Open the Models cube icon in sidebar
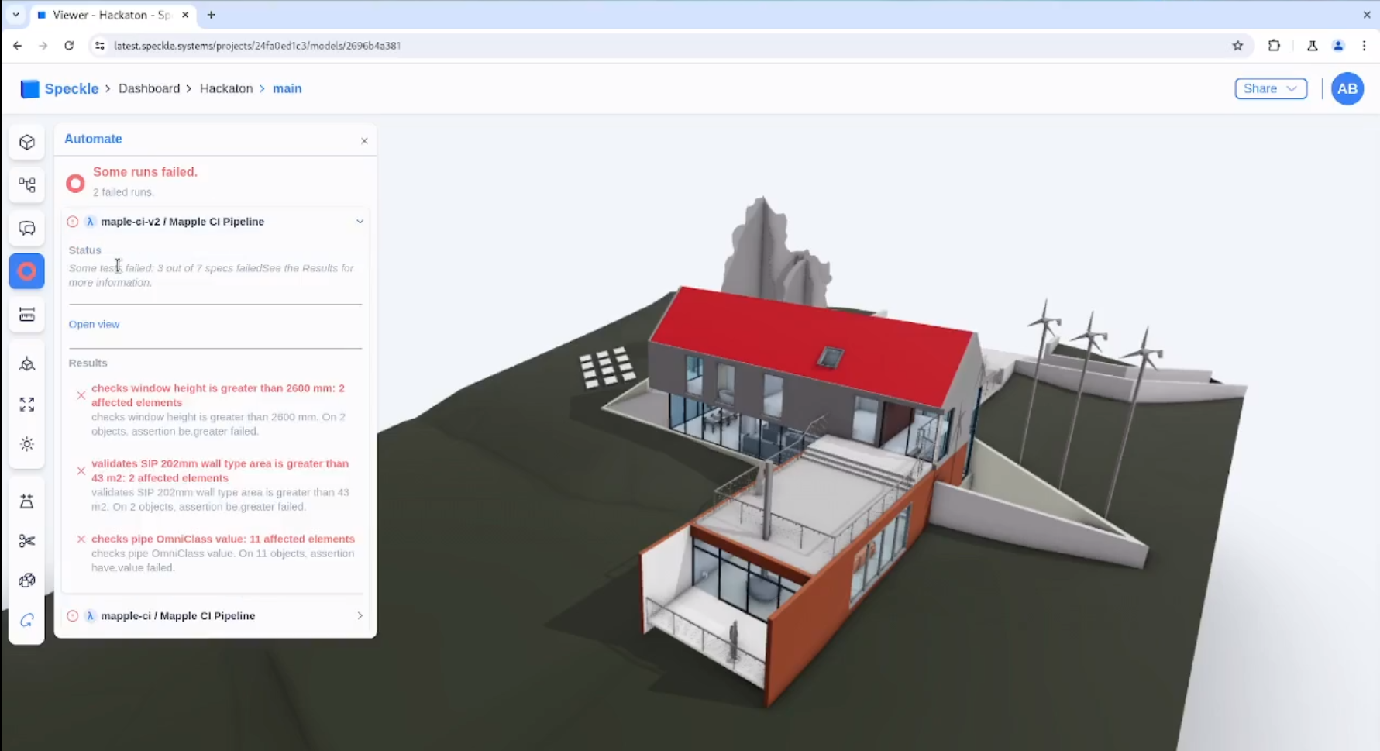The width and height of the screenshot is (1380, 751). pos(27,143)
